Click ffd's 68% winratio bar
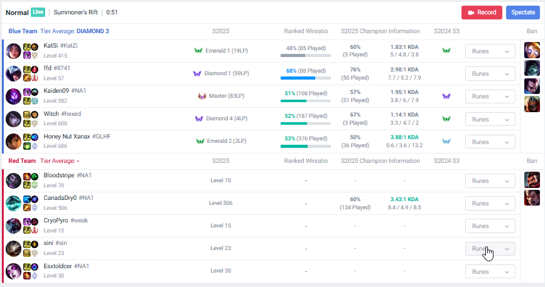Screen dimensions: 545x287 306,78
